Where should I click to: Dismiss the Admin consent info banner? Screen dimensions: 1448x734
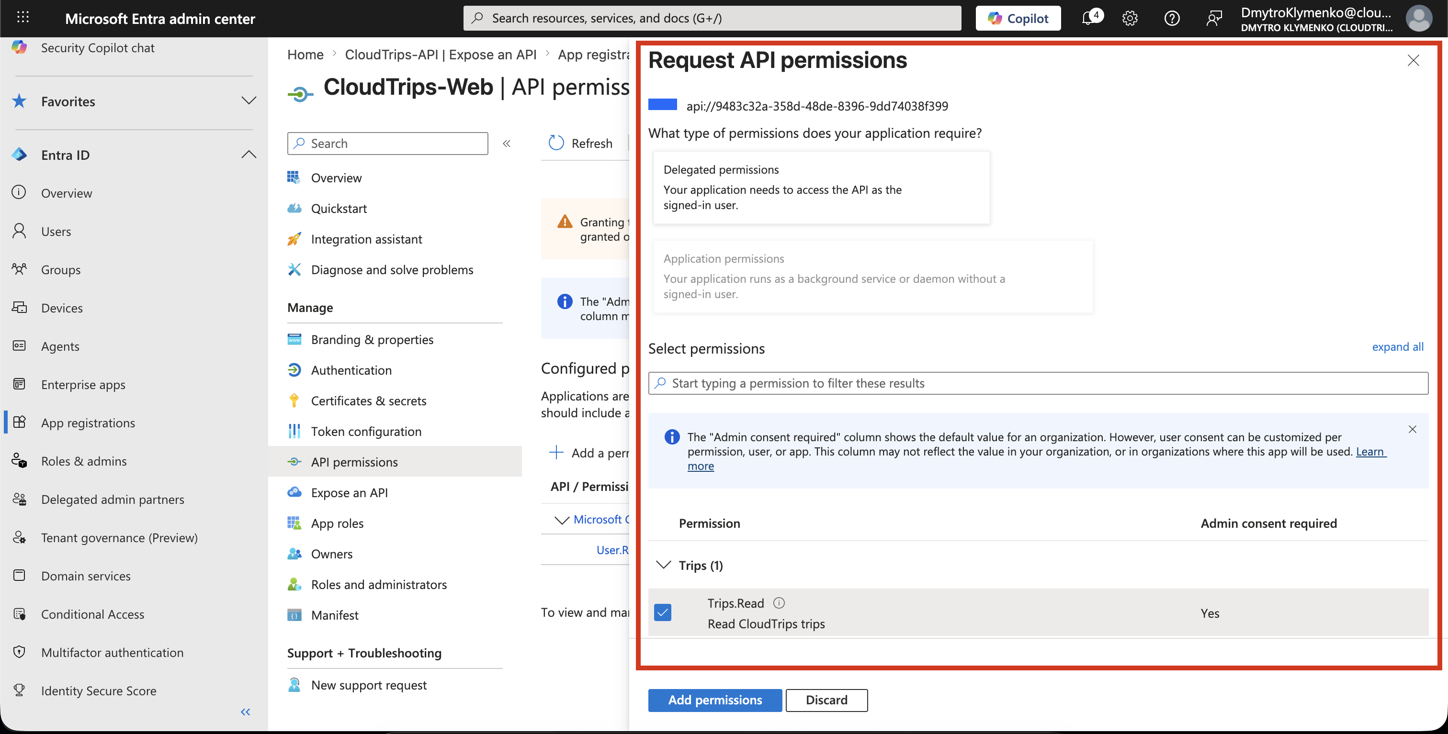(1412, 429)
